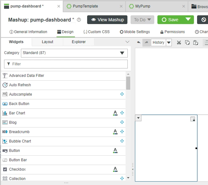
Task: Click the Button Bar widget icon
Action: point(5,160)
